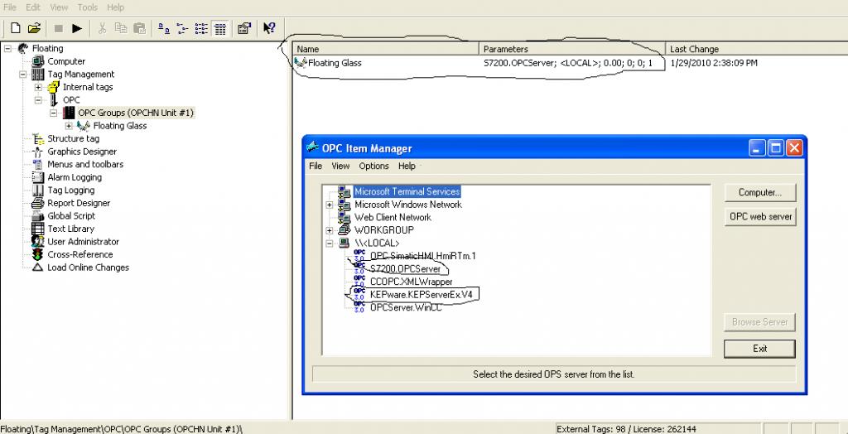
Task: Expand Floating Glass connection in tree
Action: pyautogui.click(x=69, y=126)
